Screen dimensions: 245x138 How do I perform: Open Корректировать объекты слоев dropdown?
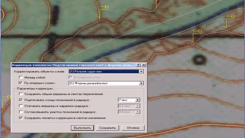coord(141,72)
